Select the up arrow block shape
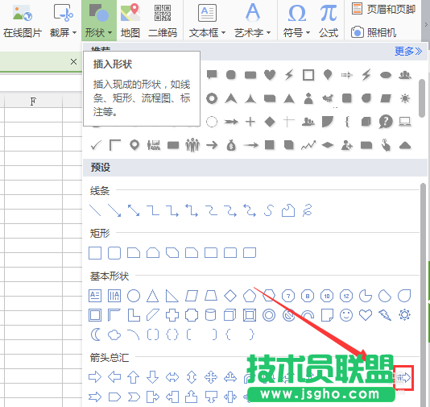Image resolution: width=430 pixels, height=407 pixels. tap(134, 377)
